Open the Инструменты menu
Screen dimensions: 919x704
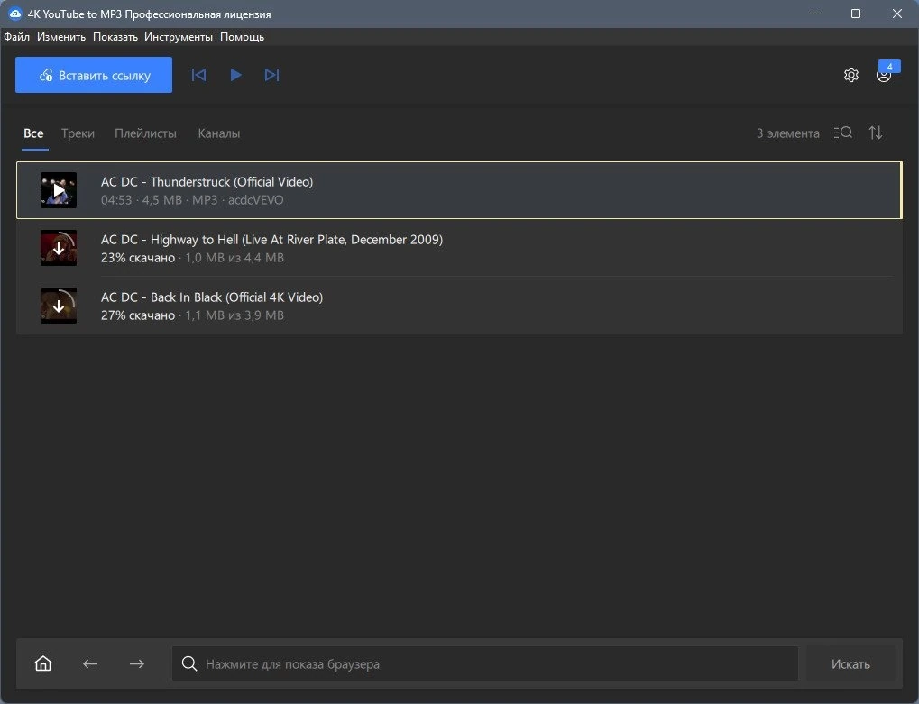(x=179, y=37)
